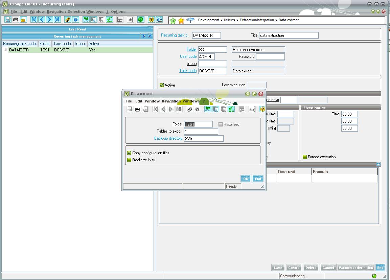Screen dimensions: 390x280
Task: Follow the Development breadcrumb link
Action: point(209,20)
